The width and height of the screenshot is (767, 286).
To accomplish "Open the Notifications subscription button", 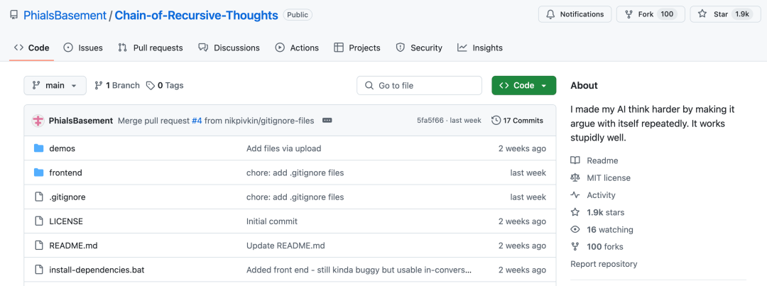I will point(575,14).
